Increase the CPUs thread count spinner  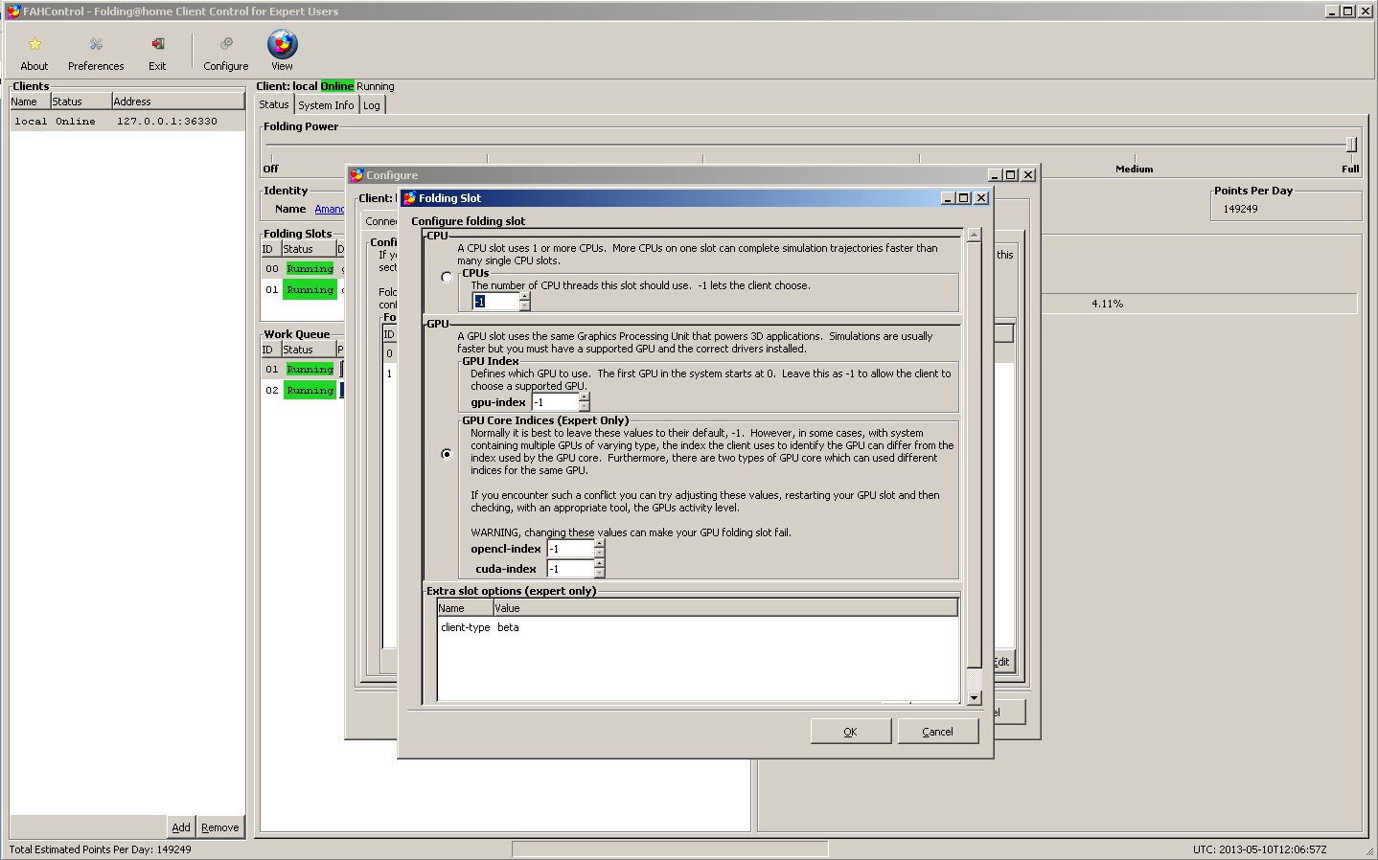pos(524,296)
